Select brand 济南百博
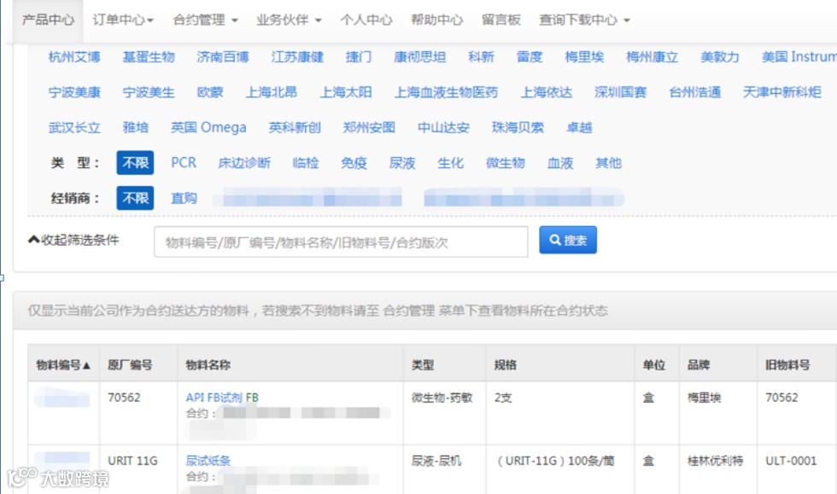The height and width of the screenshot is (494, 837). 223,56
